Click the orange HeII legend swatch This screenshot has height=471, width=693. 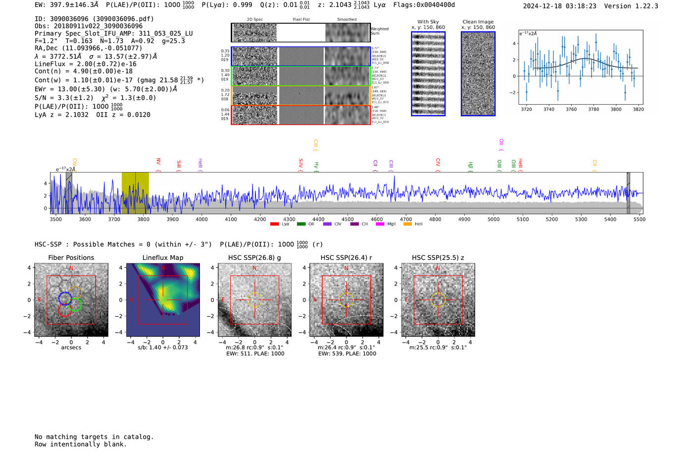[x=408, y=224]
